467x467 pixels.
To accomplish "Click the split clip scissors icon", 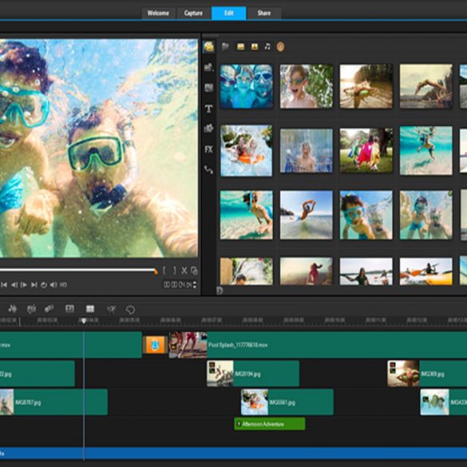I will pos(184,271).
